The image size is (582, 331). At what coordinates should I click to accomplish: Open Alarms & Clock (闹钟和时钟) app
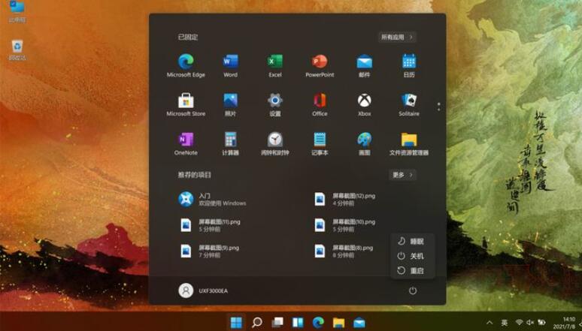275,143
